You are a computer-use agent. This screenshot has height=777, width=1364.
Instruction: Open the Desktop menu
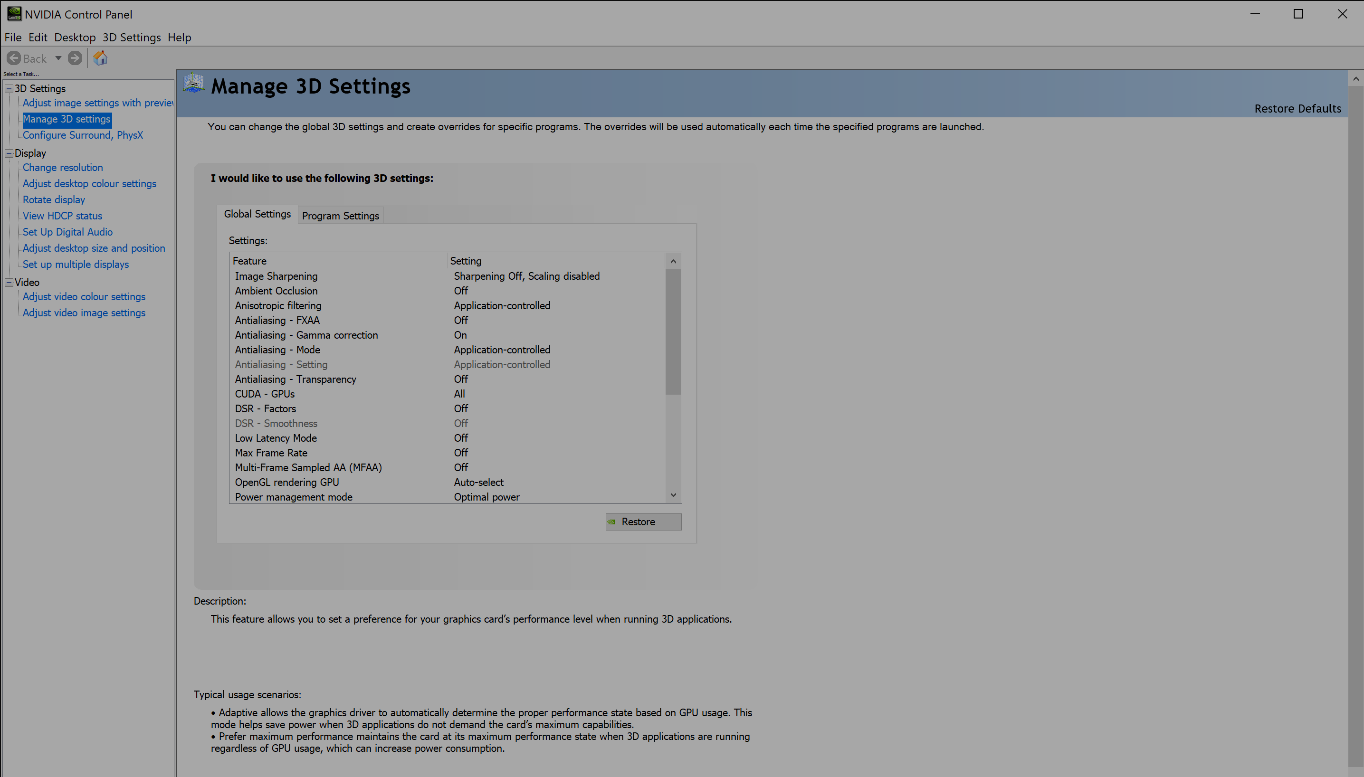75,38
